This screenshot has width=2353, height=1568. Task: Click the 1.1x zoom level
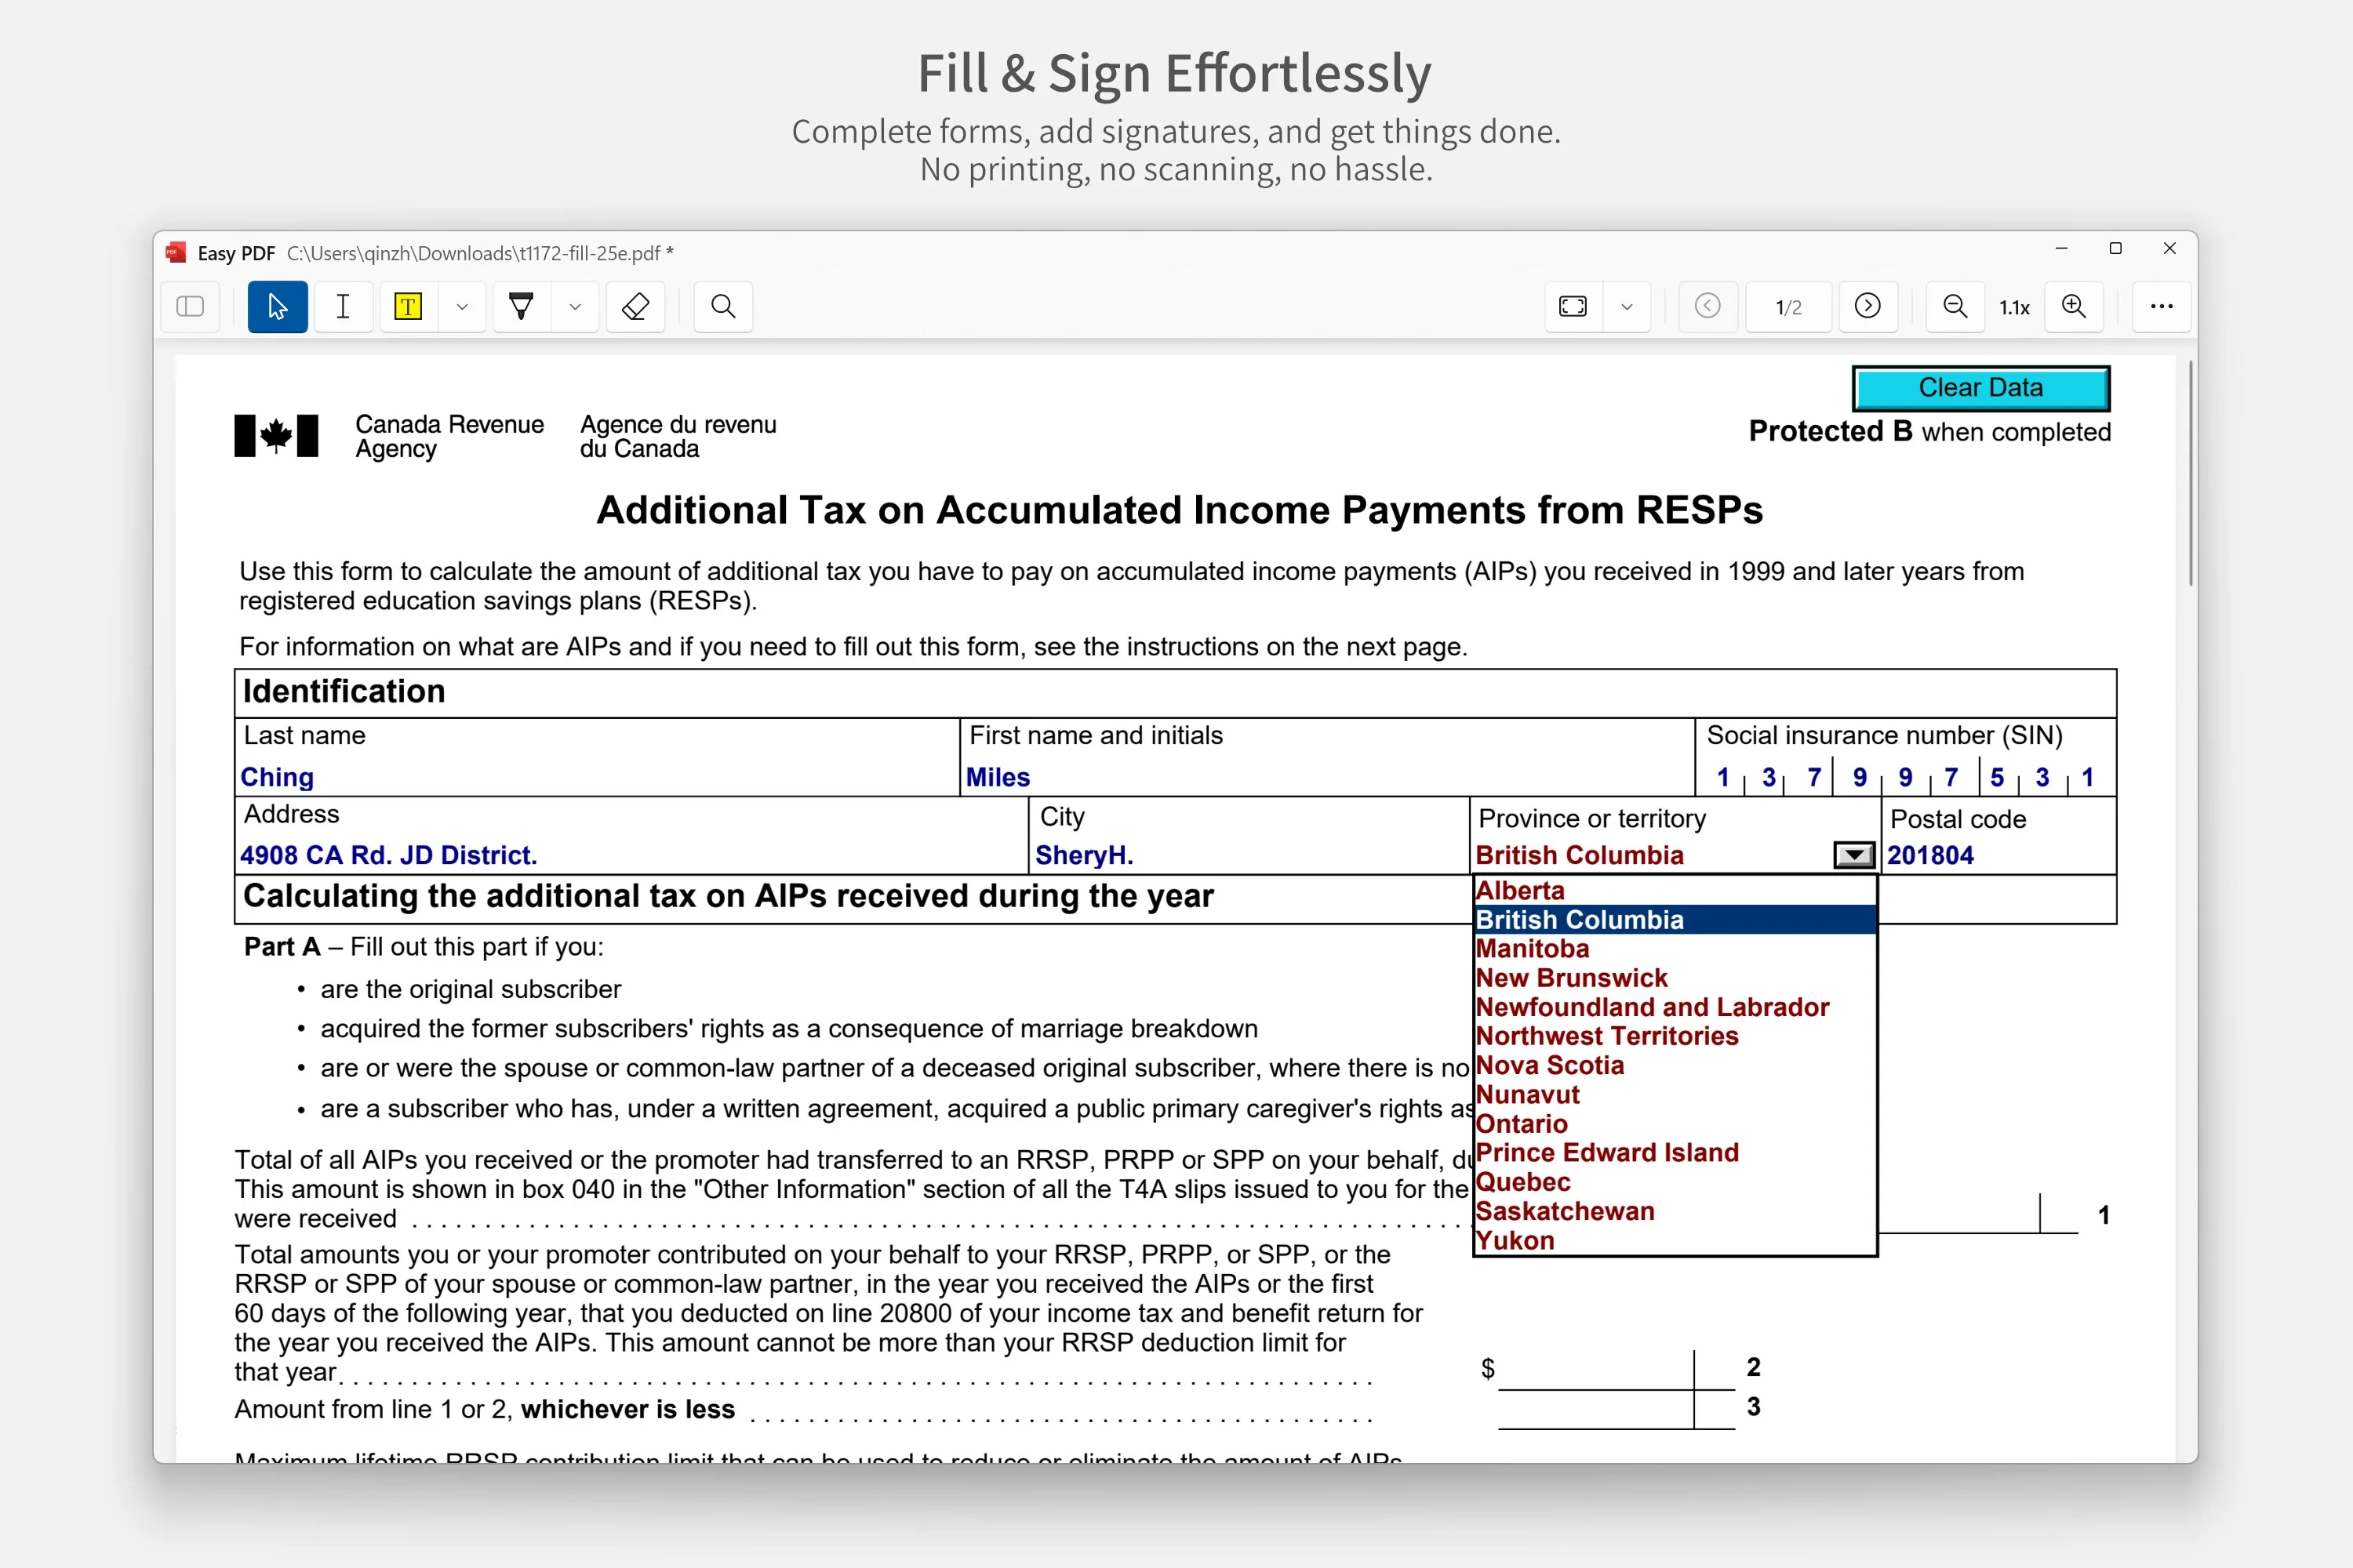tap(2014, 307)
